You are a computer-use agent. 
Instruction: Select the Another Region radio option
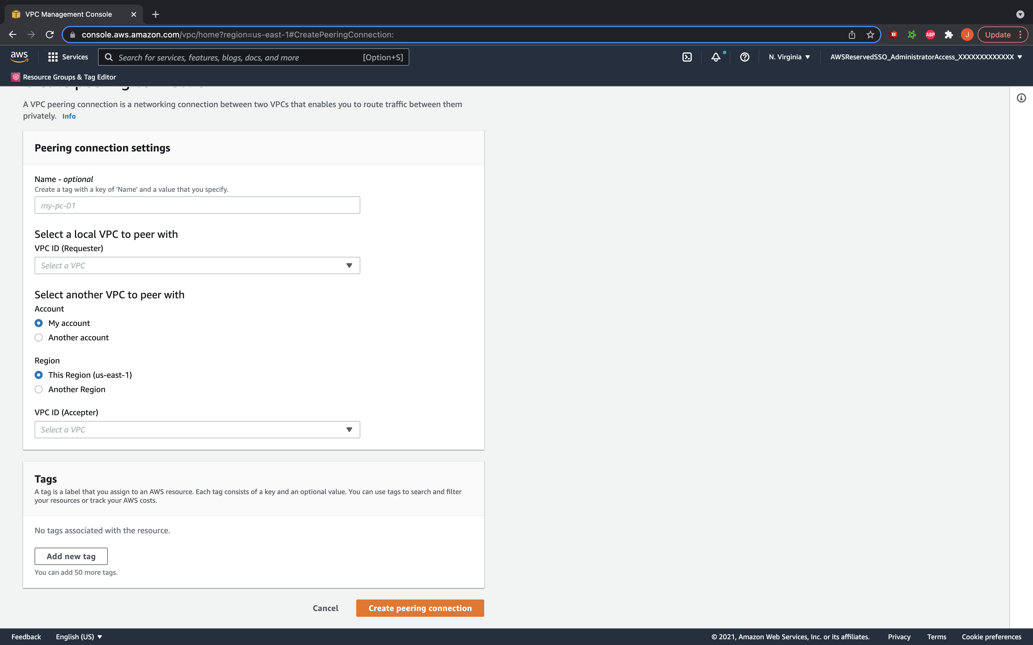point(39,390)
